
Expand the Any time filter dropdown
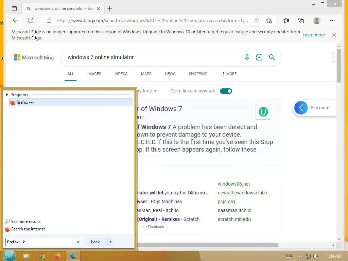(x=146, y=91)
